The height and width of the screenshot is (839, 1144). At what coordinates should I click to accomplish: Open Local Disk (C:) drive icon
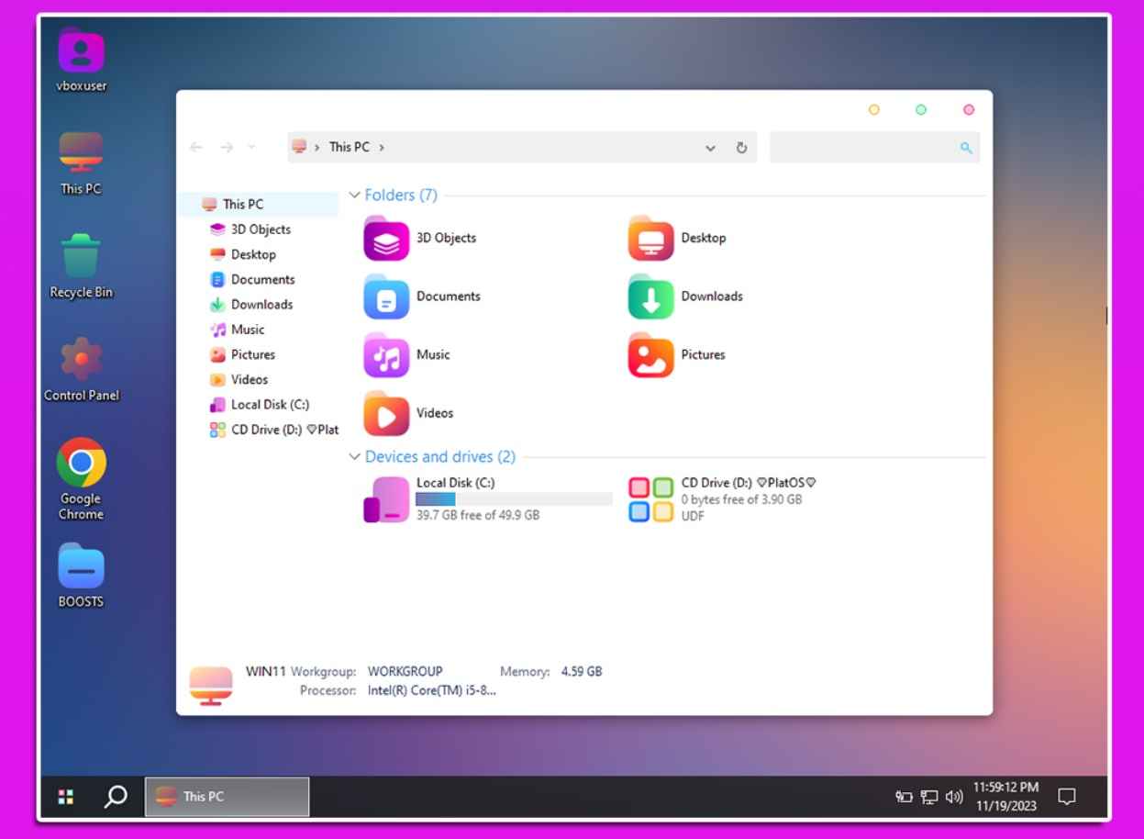click(x=386, y=499)
